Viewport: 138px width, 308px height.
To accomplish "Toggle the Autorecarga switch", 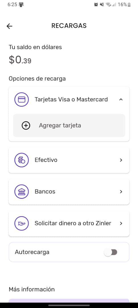I will pyautogui.click(x=111, y=252).
